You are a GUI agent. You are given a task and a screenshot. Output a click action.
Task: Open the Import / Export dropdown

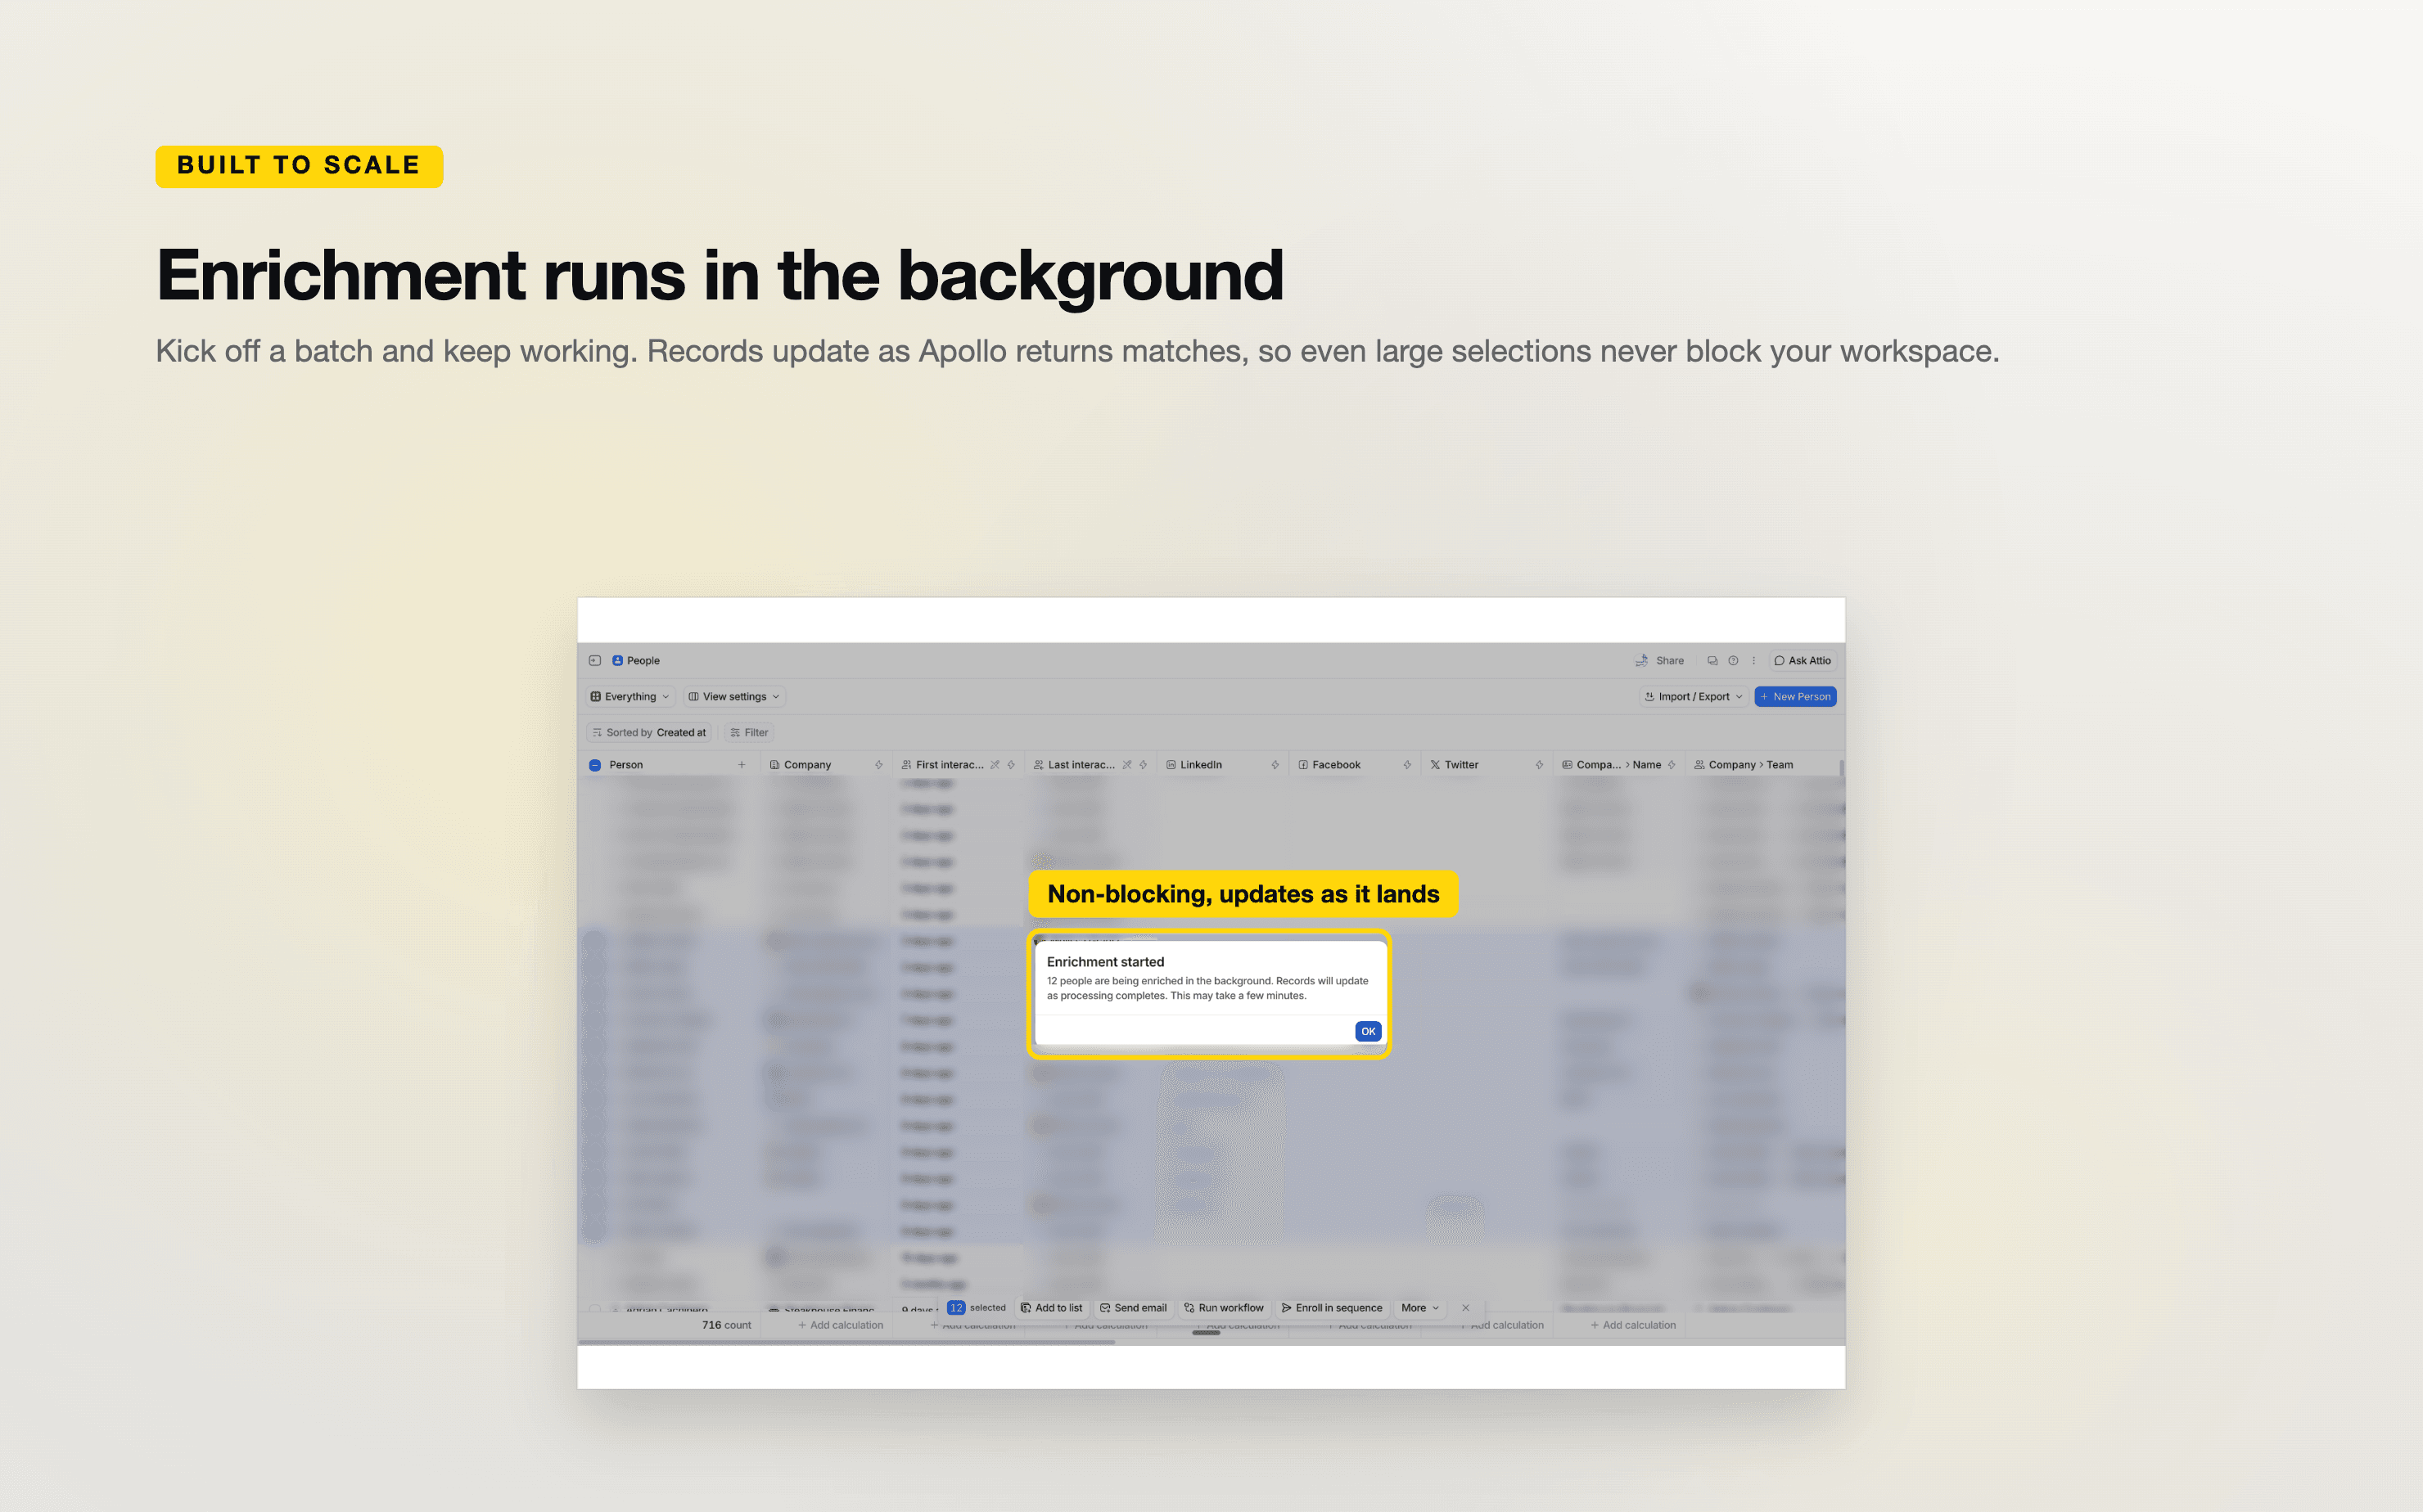point(1693,696)
